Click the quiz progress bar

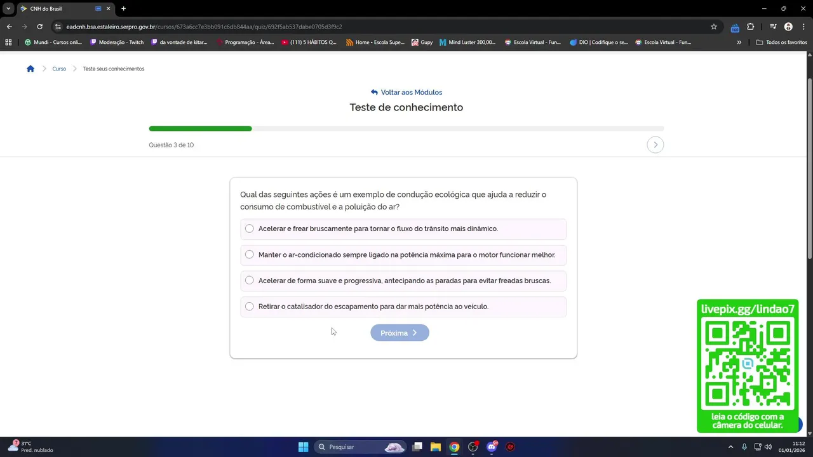[x=406, y=129]
